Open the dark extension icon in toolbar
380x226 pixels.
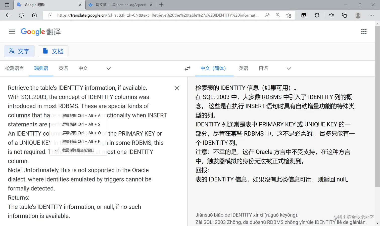[304, 15]
